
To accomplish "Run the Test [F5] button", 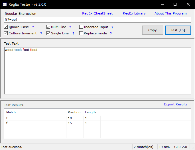I will coord(178,30).
